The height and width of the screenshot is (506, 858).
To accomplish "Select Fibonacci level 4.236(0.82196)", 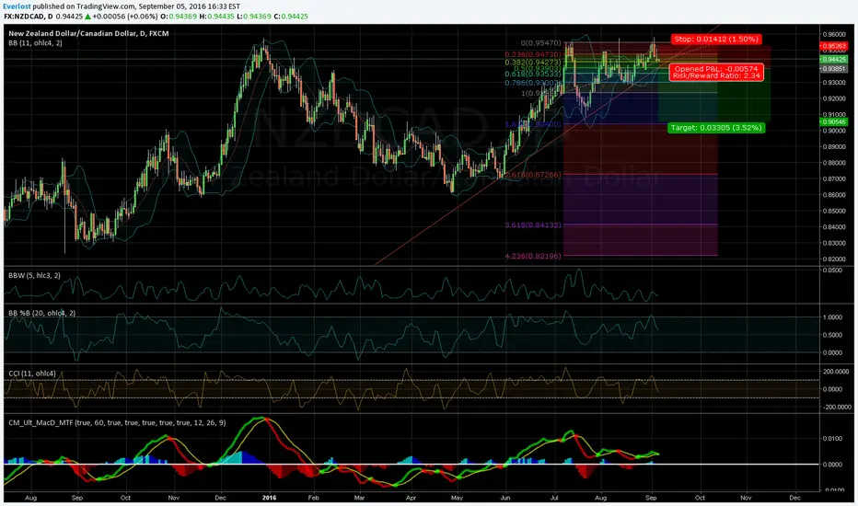I will pyautogui.click(x=533, y=256).
